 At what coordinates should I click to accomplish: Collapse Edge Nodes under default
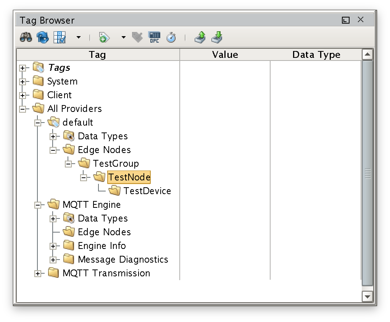click(x=53, y=150)
